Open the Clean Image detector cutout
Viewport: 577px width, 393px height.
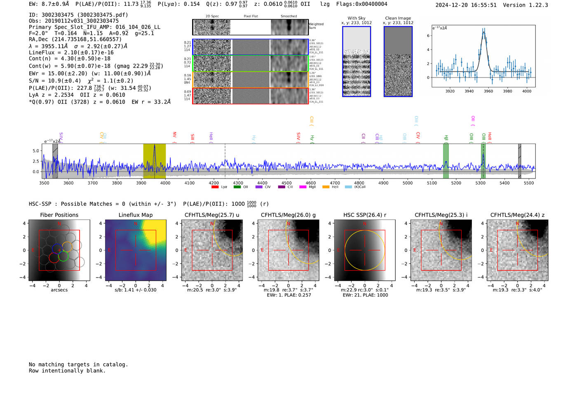(398, 61)
